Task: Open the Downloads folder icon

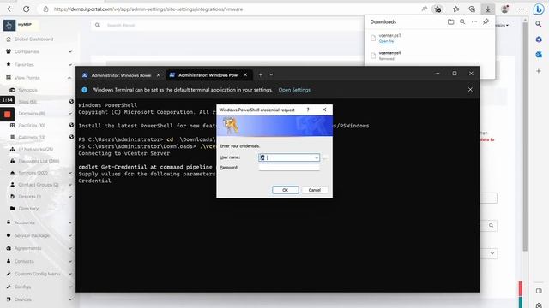Action: (x=451, y=21)
